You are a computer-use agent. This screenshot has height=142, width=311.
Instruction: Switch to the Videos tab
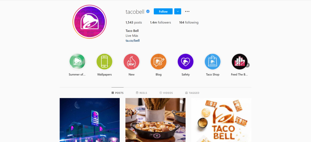point(166,93)
